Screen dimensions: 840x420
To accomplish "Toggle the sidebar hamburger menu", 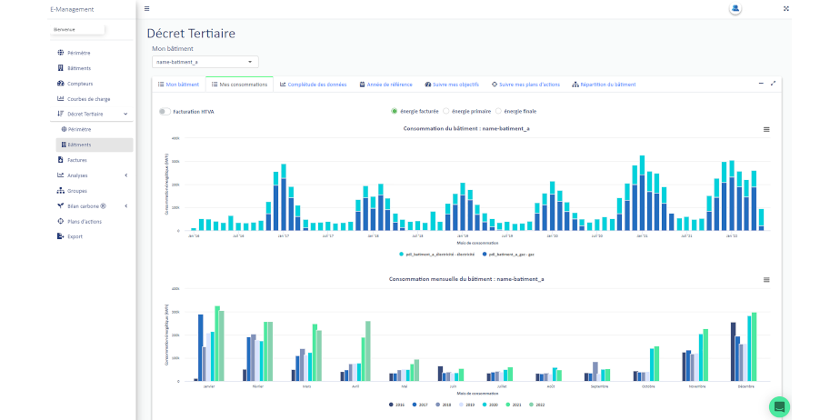I will click(147, 8).
